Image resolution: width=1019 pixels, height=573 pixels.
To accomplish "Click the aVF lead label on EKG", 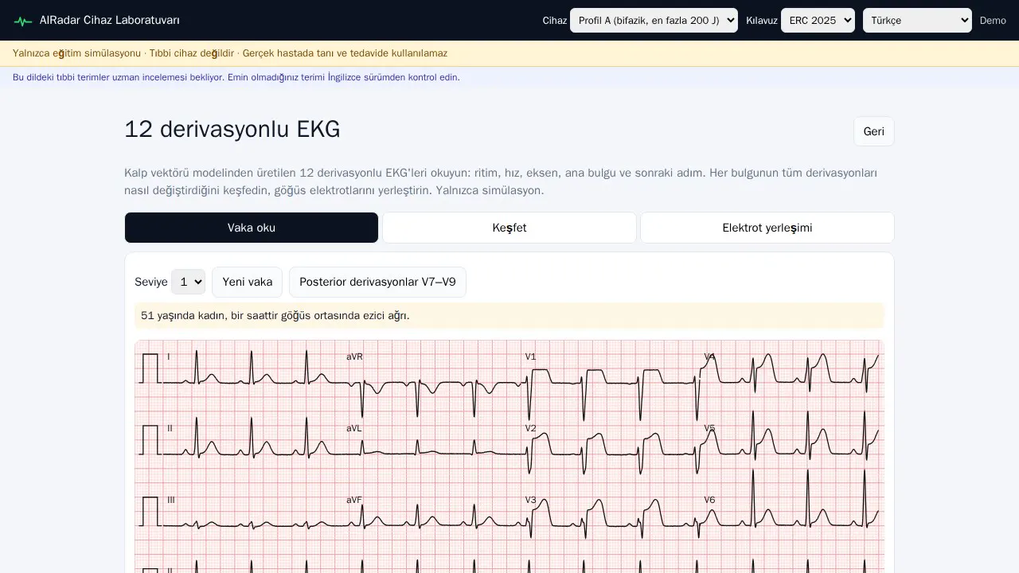I will [x=354, y=500].
